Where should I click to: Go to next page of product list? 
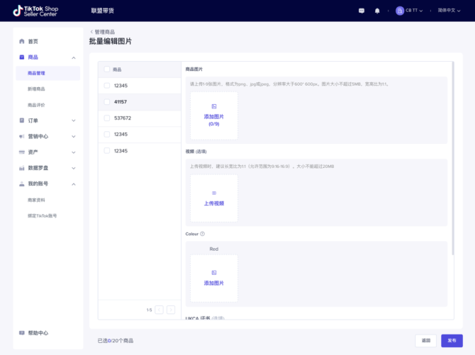[x=171, y=310]
